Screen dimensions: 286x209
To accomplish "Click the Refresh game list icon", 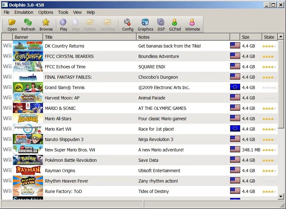I will click(x=28, y=22).
